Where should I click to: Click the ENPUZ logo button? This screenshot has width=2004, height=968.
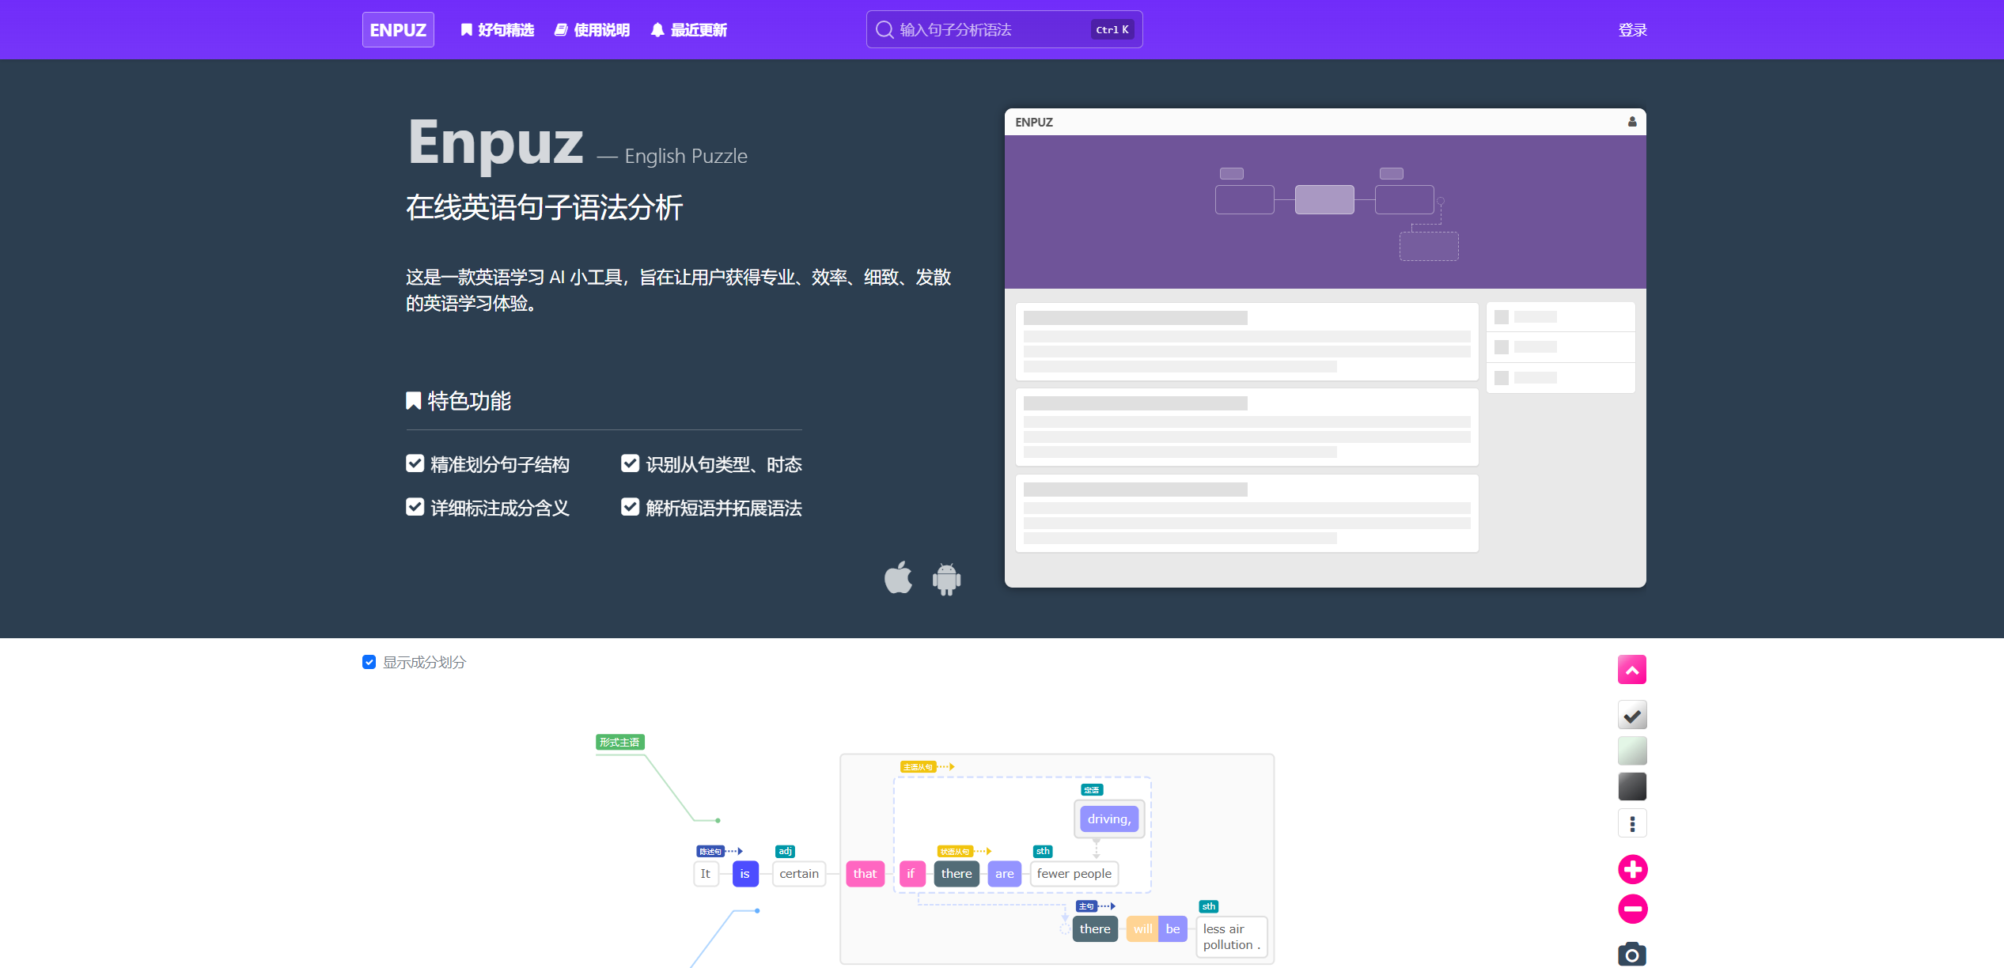(398, 29)
